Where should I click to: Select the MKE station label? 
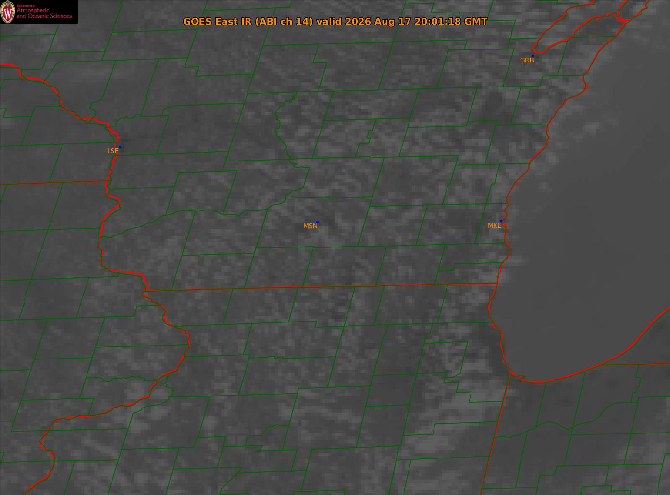tap(495, 225)
